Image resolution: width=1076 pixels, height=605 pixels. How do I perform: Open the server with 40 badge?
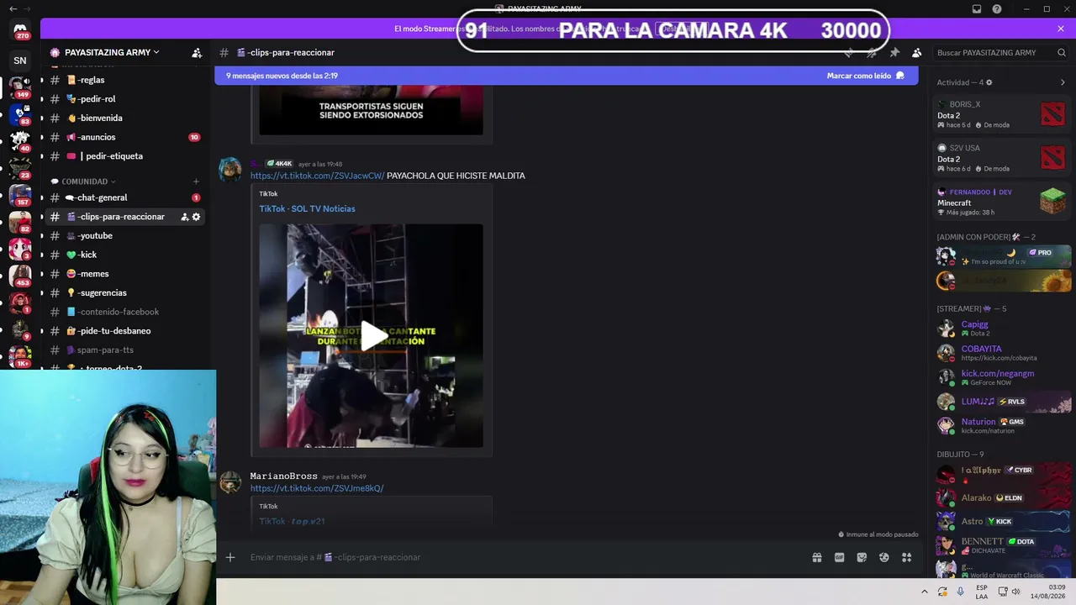tap(20, 140)
